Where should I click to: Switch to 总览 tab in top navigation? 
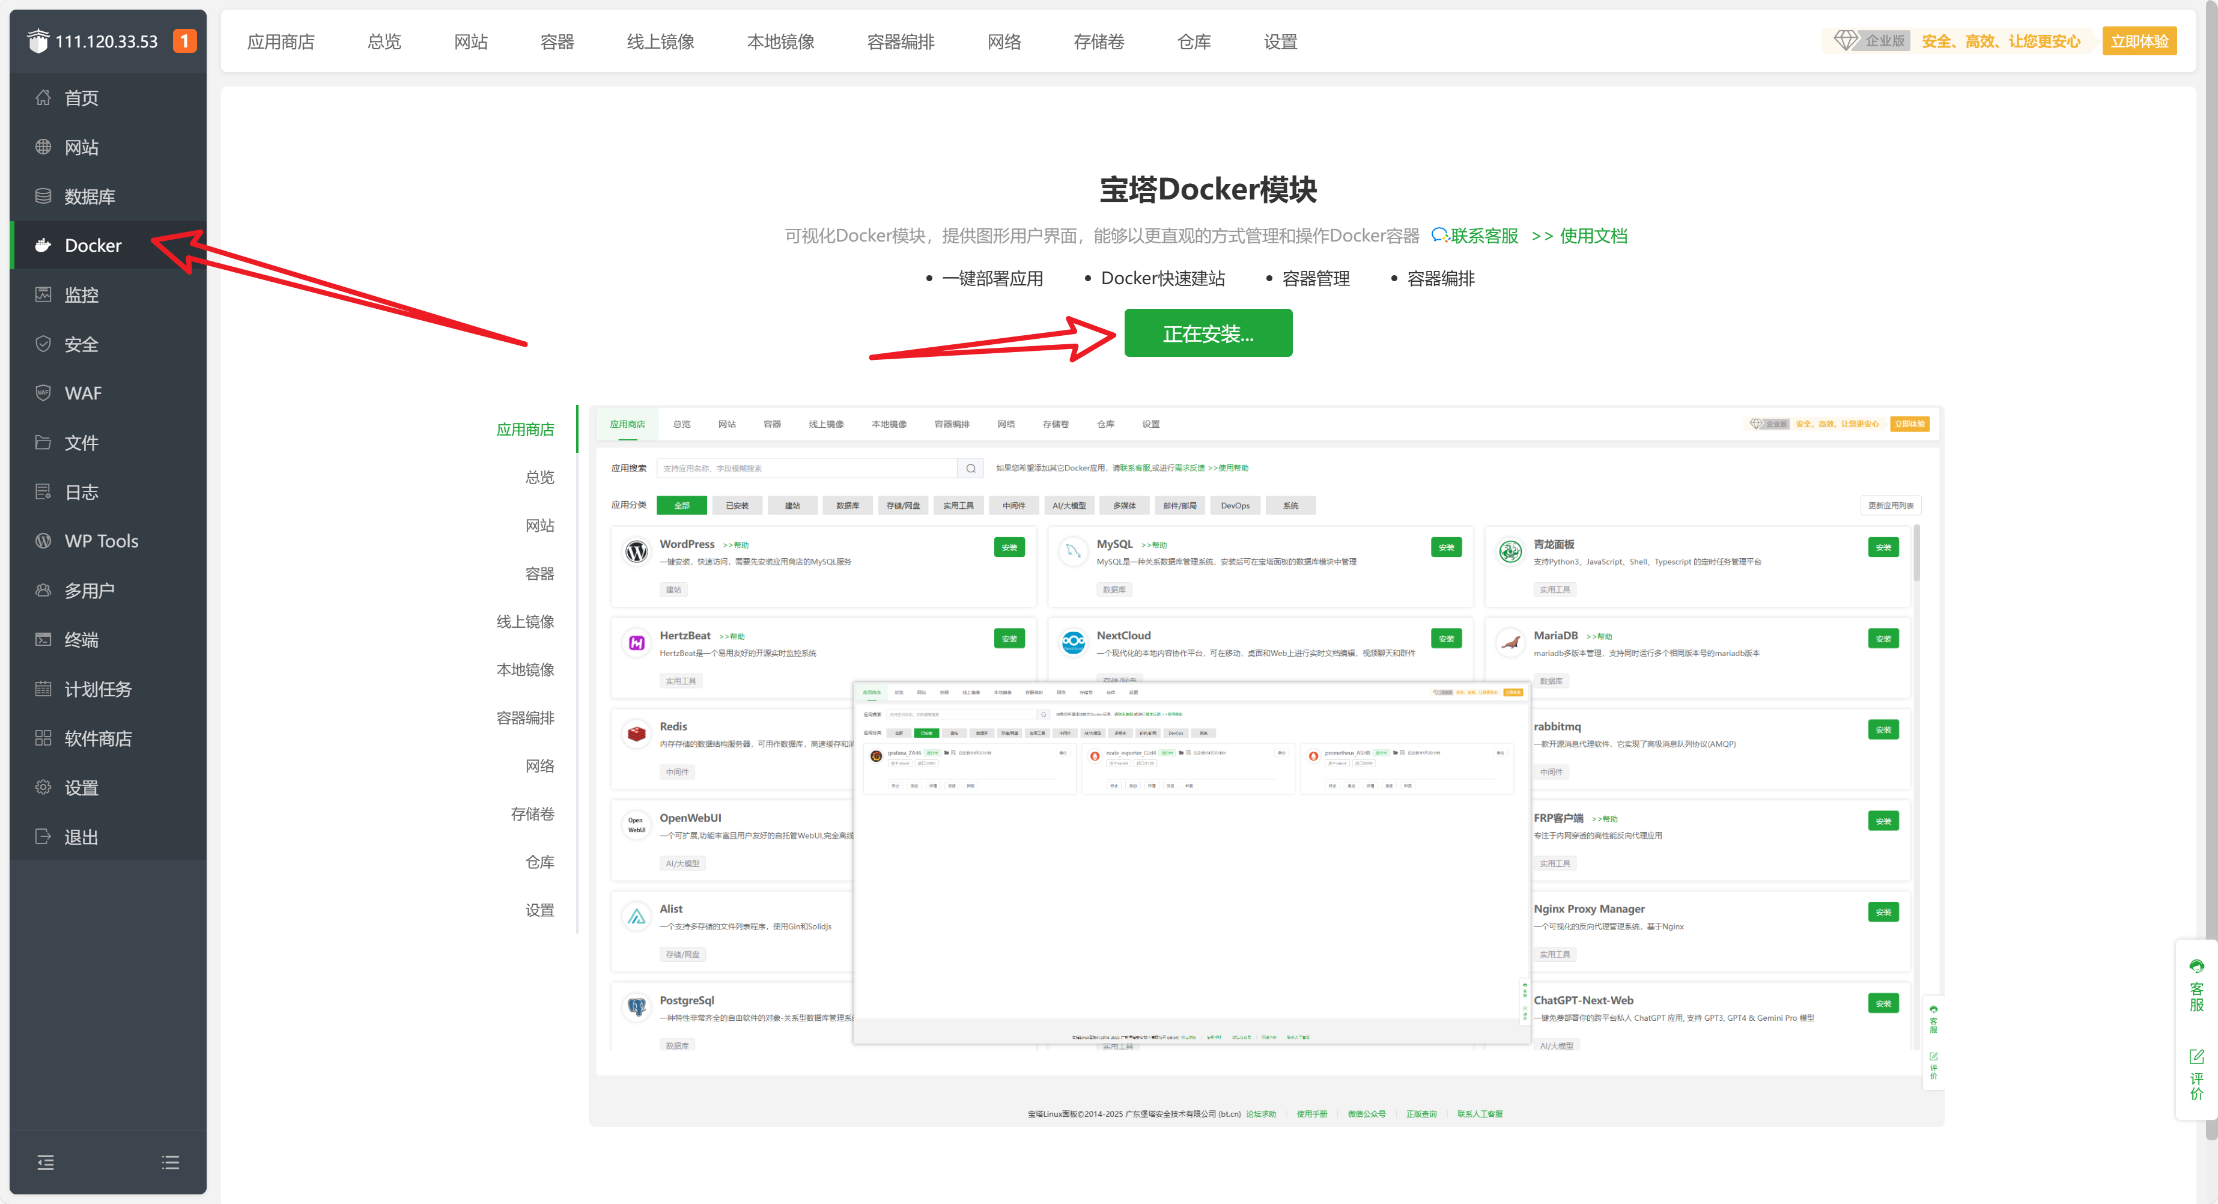click(x=384, y=41)
